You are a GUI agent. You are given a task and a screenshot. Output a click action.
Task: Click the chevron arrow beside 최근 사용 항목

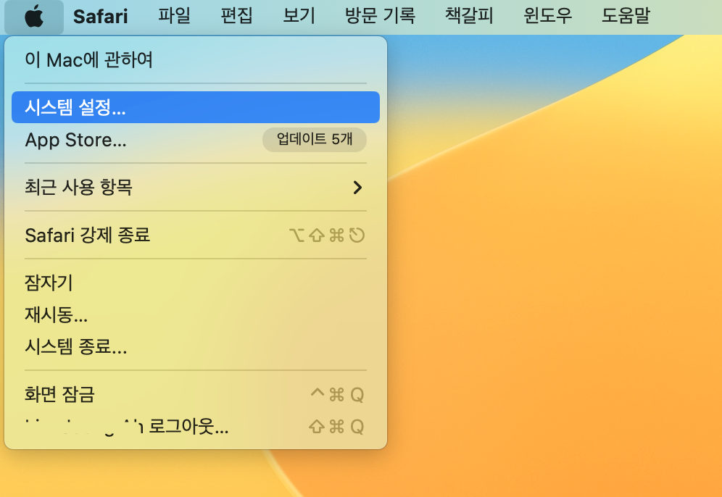tap(357, 188)
